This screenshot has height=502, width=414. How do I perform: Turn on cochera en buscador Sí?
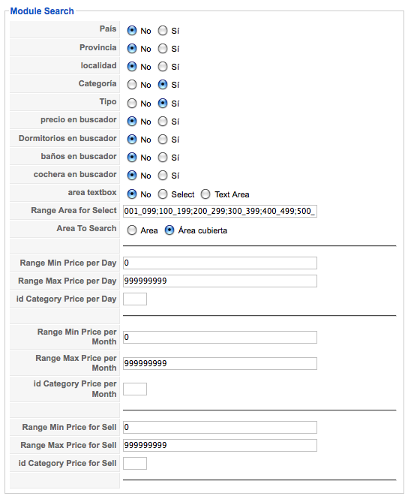point(163,176)
